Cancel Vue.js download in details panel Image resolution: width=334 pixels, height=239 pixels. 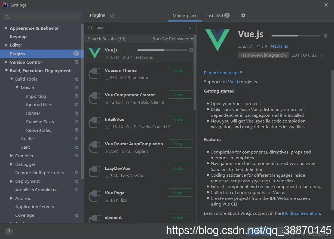point(325,36)
